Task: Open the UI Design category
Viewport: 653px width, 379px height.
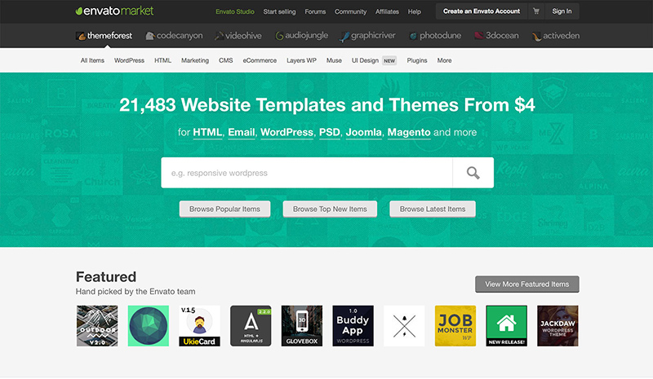Action: pyautogui.click(x=365, y=60)
